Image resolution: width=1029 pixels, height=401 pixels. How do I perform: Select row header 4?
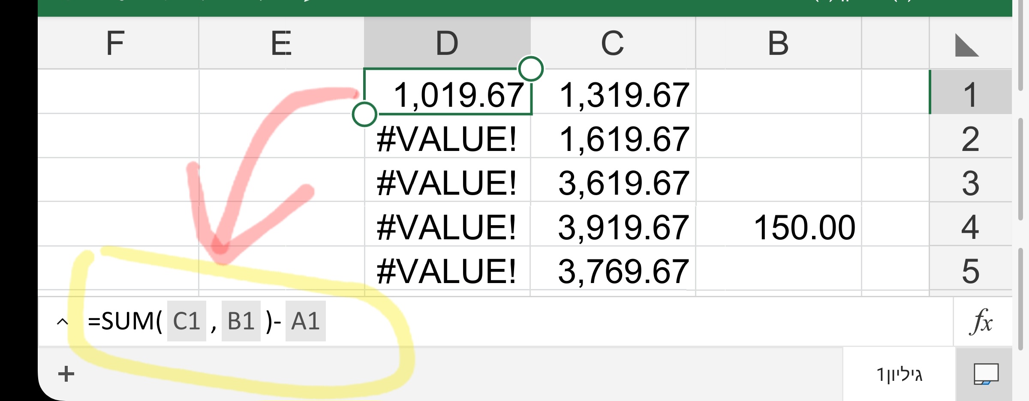tap(971, 226)
